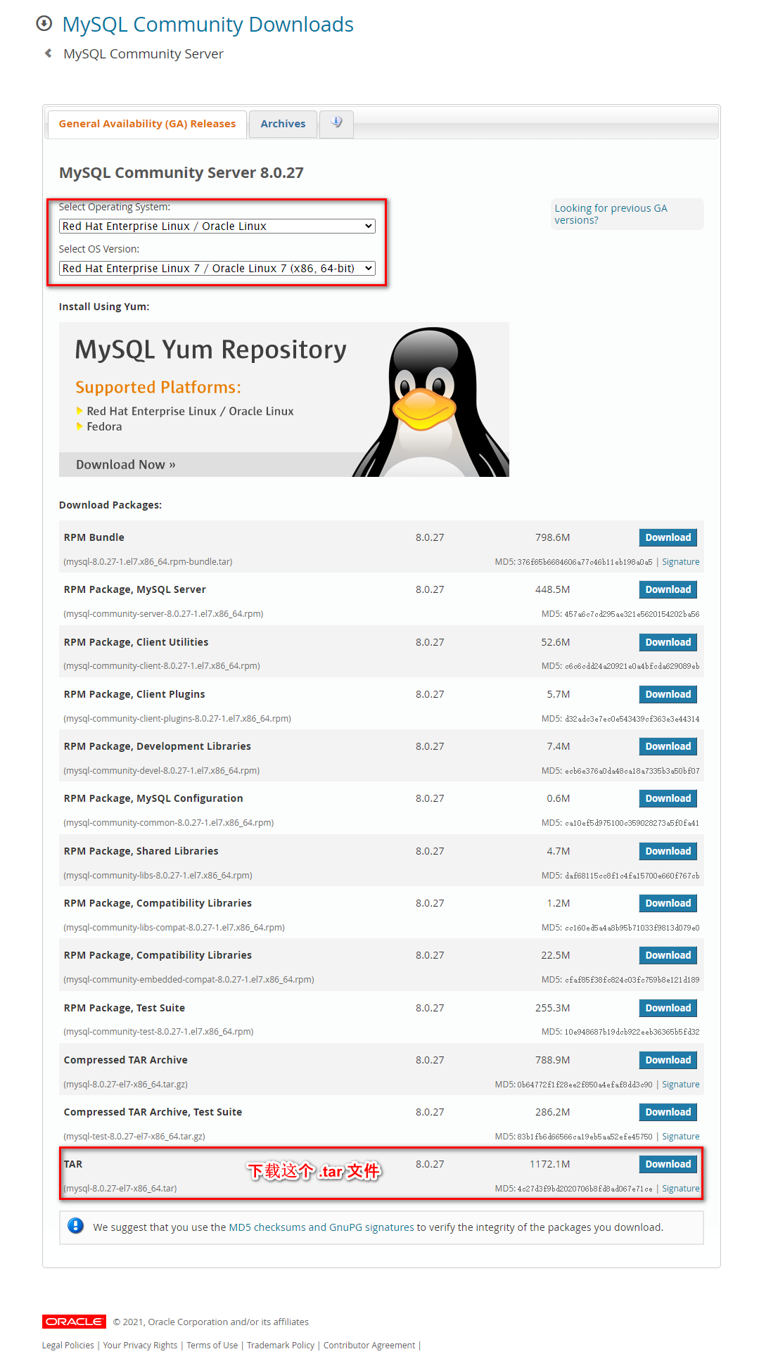Click file name mysql-community-client-plugins-8.0.27-1.el7.x86_64.rpm
The width and height of the screenshot is (759, 1361).
(177, 719)
